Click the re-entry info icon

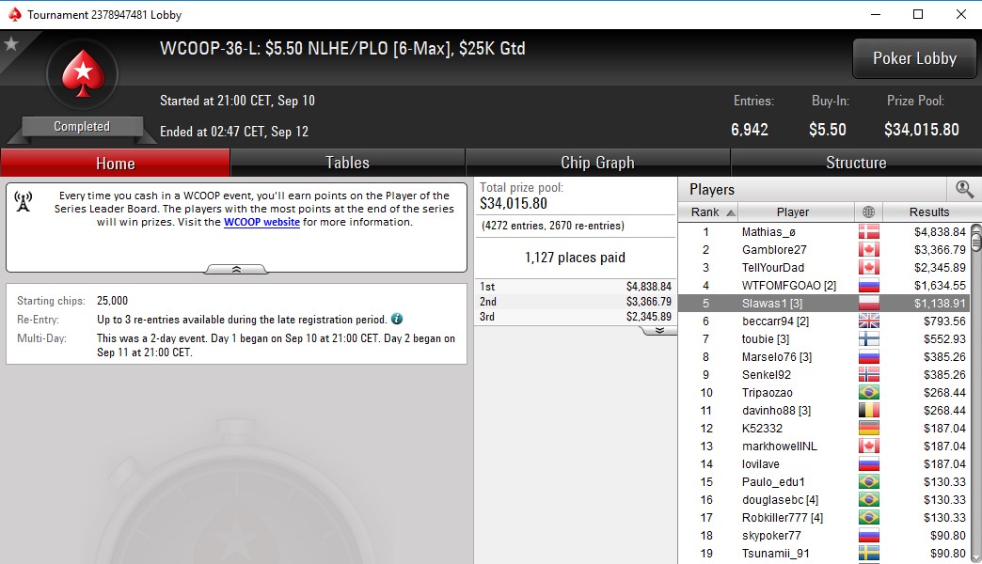(397, 319)
